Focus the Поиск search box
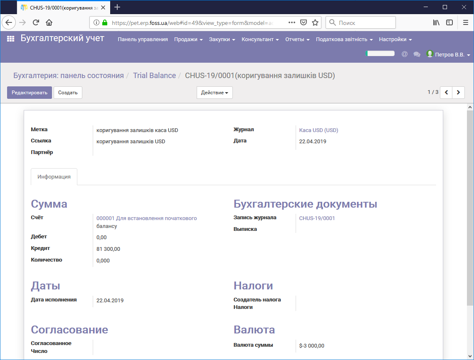The width and height of the screenshot is (474, 360). 360,23
